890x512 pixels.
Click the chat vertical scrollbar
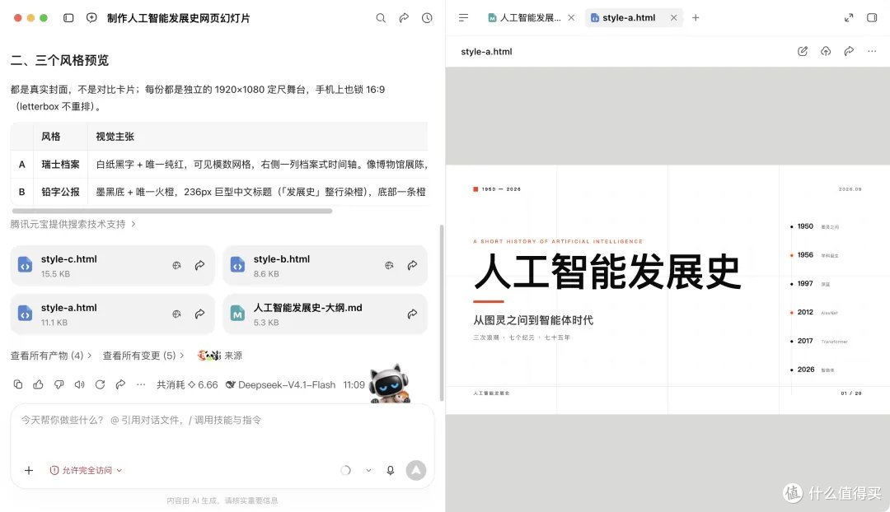[442, 313]
